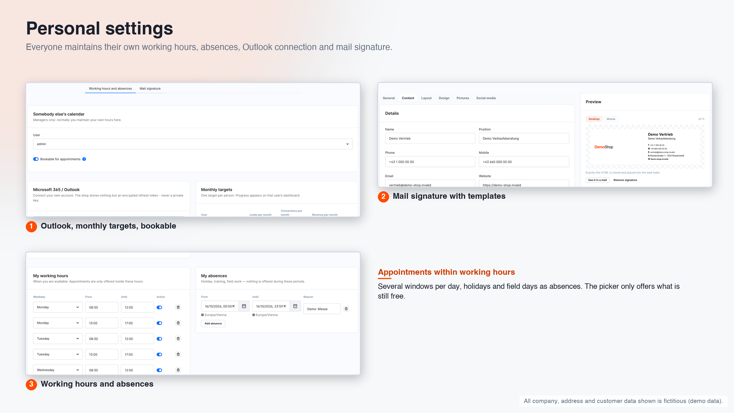Open the Layout signature tab
This screenshot has width=734, height=413.
426,98
